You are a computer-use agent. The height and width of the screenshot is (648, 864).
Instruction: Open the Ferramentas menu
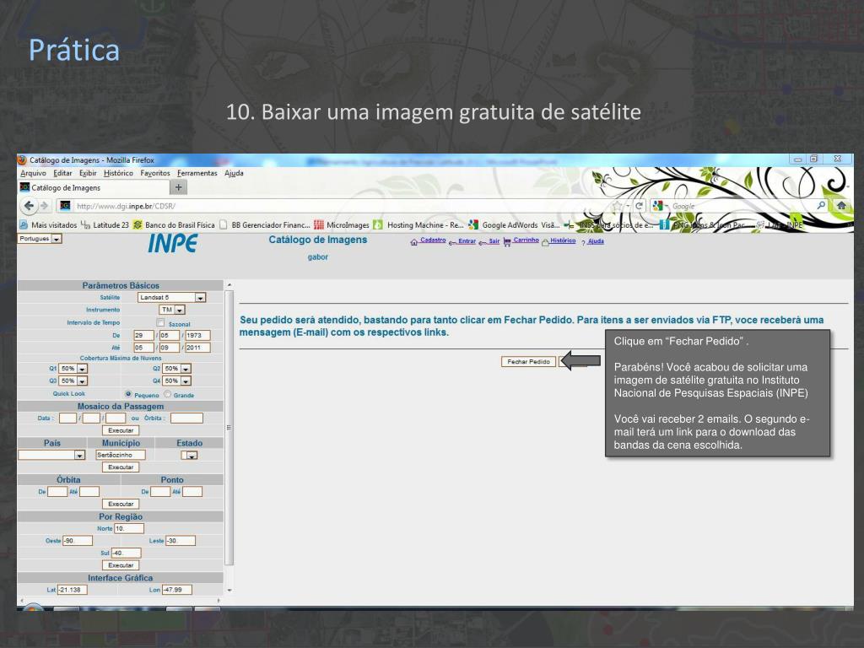click(x=197, y=173)
